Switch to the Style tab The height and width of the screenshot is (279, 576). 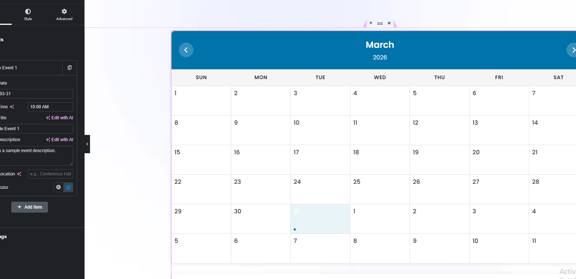click(28, 15)
